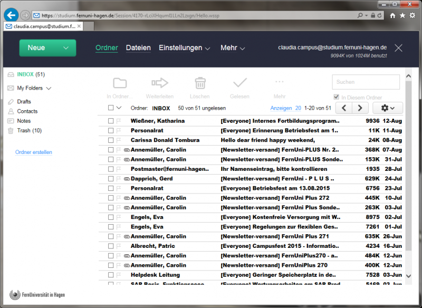Open address bar search dropdown arrow
This screenshot has height=308, width=422.
tap(366, 16)
